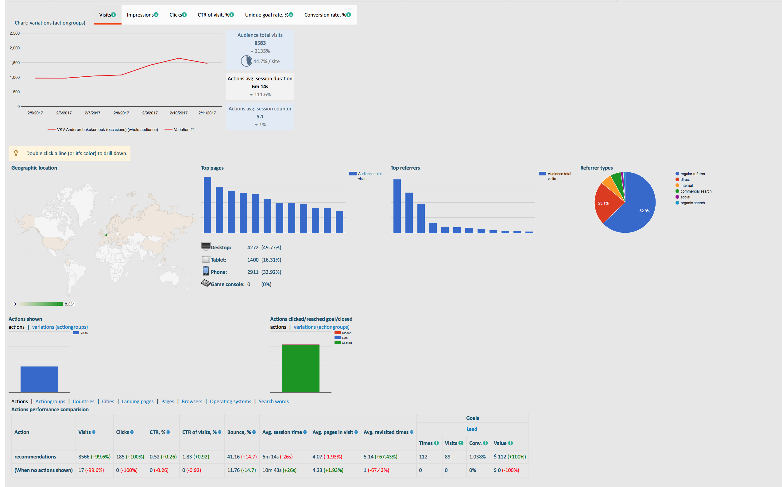Click info icon next to Impressions

[x=156, y=14]
